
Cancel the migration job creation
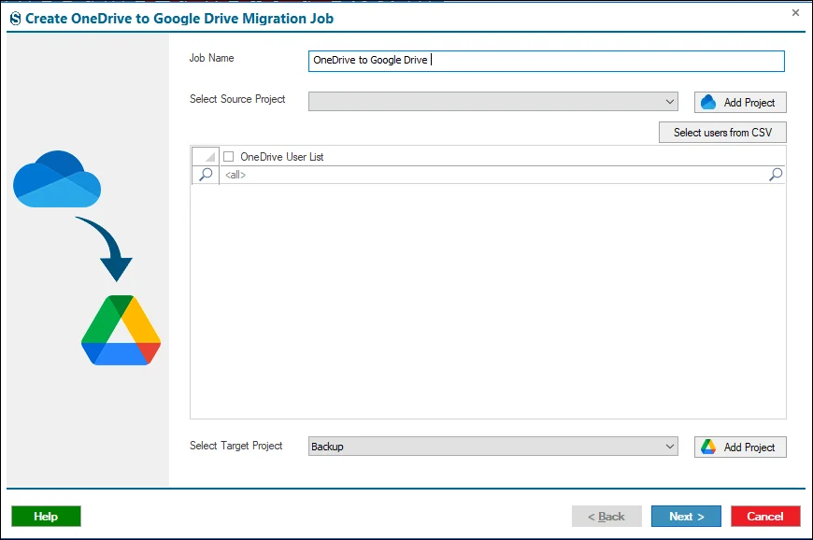765,516
